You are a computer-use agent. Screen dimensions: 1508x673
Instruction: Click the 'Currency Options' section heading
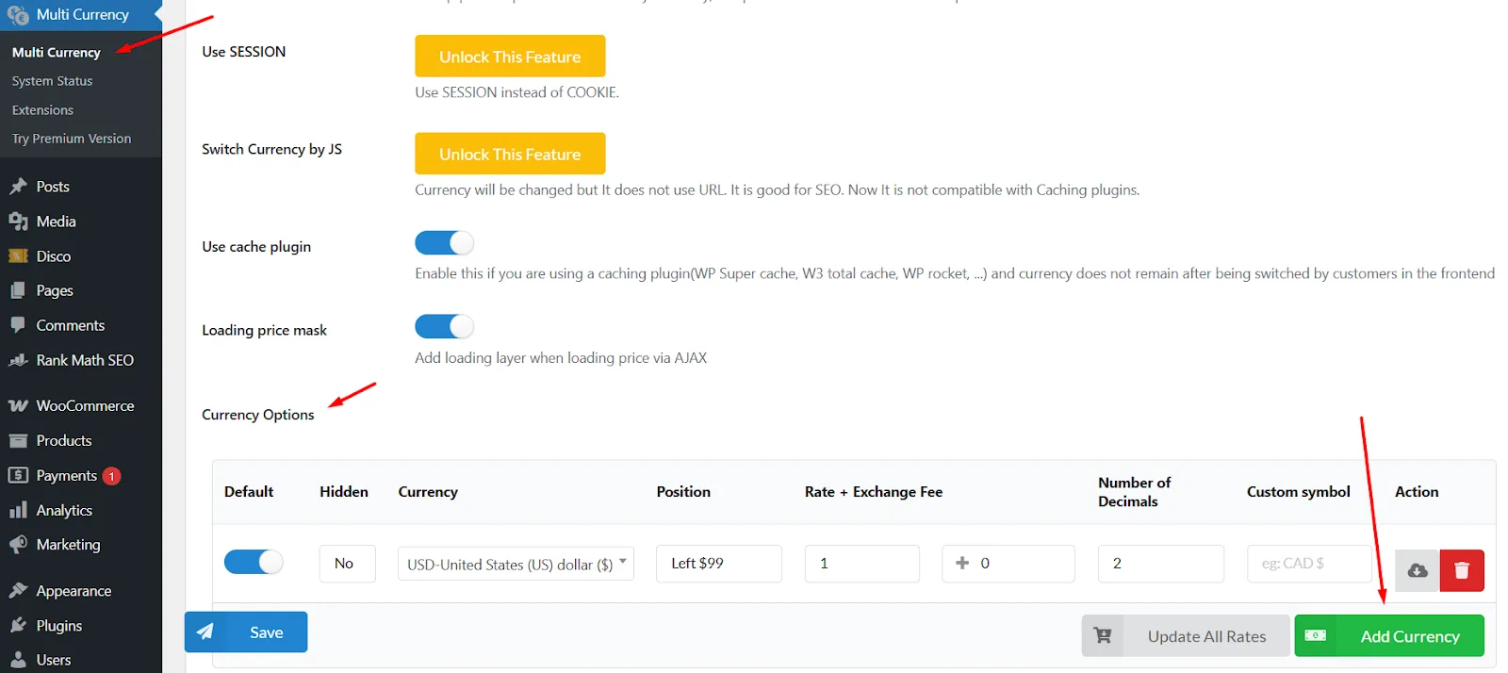pyautogui.click(x=258, y=415)
